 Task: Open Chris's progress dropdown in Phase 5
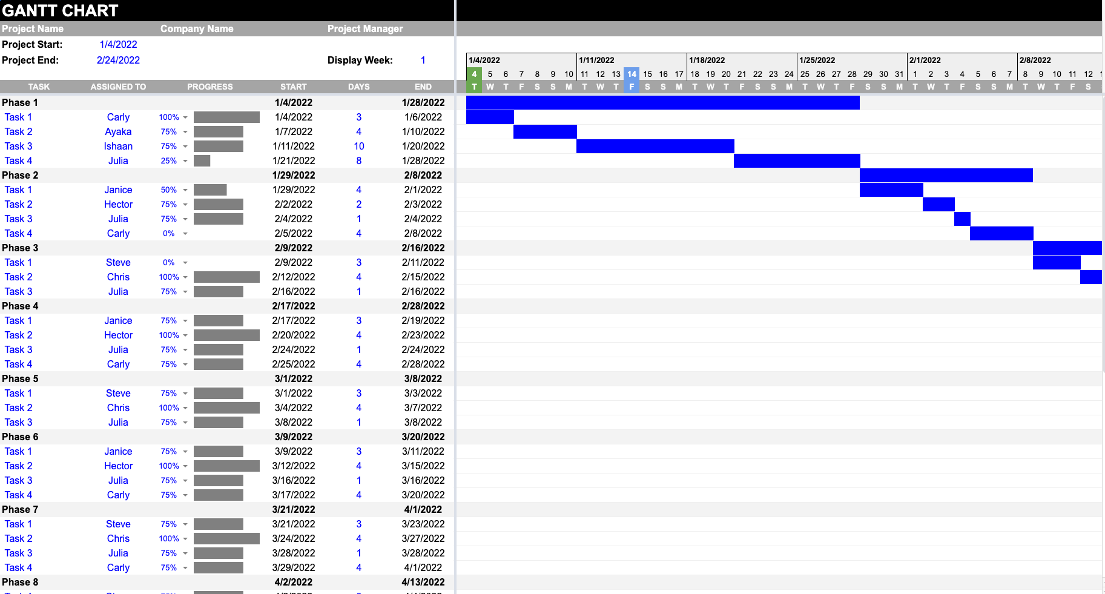click(185, 408)
